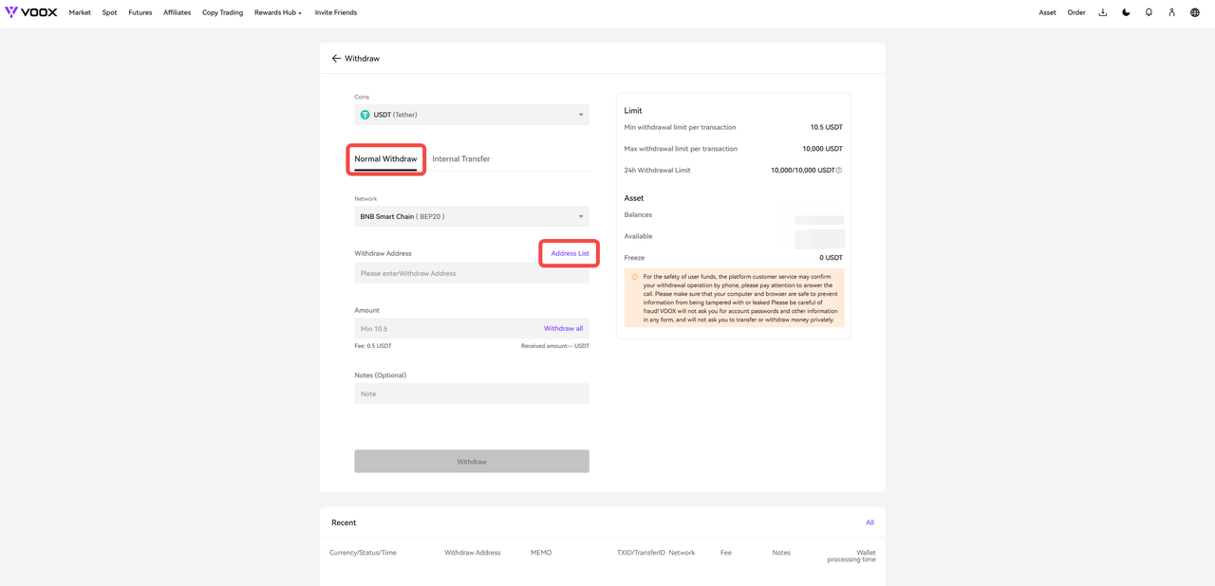
Task: Open the Asset menu
Action: tap(1047, 12)
